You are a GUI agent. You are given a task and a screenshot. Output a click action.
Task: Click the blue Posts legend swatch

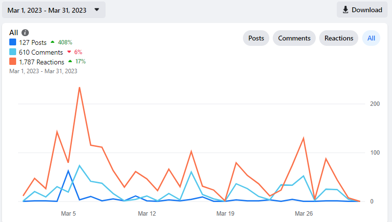coord(13,42)
